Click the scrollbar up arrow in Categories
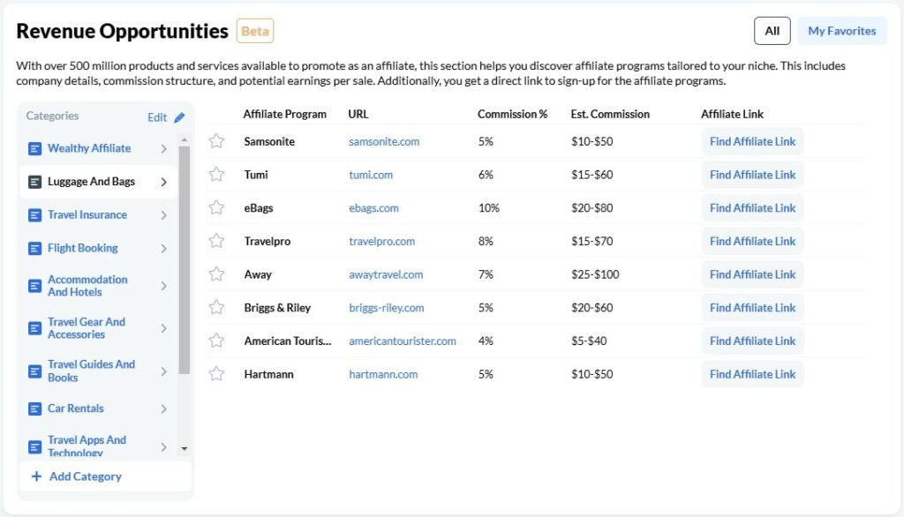The width and height of the screenshot is (904, 517). coord(184,140)
